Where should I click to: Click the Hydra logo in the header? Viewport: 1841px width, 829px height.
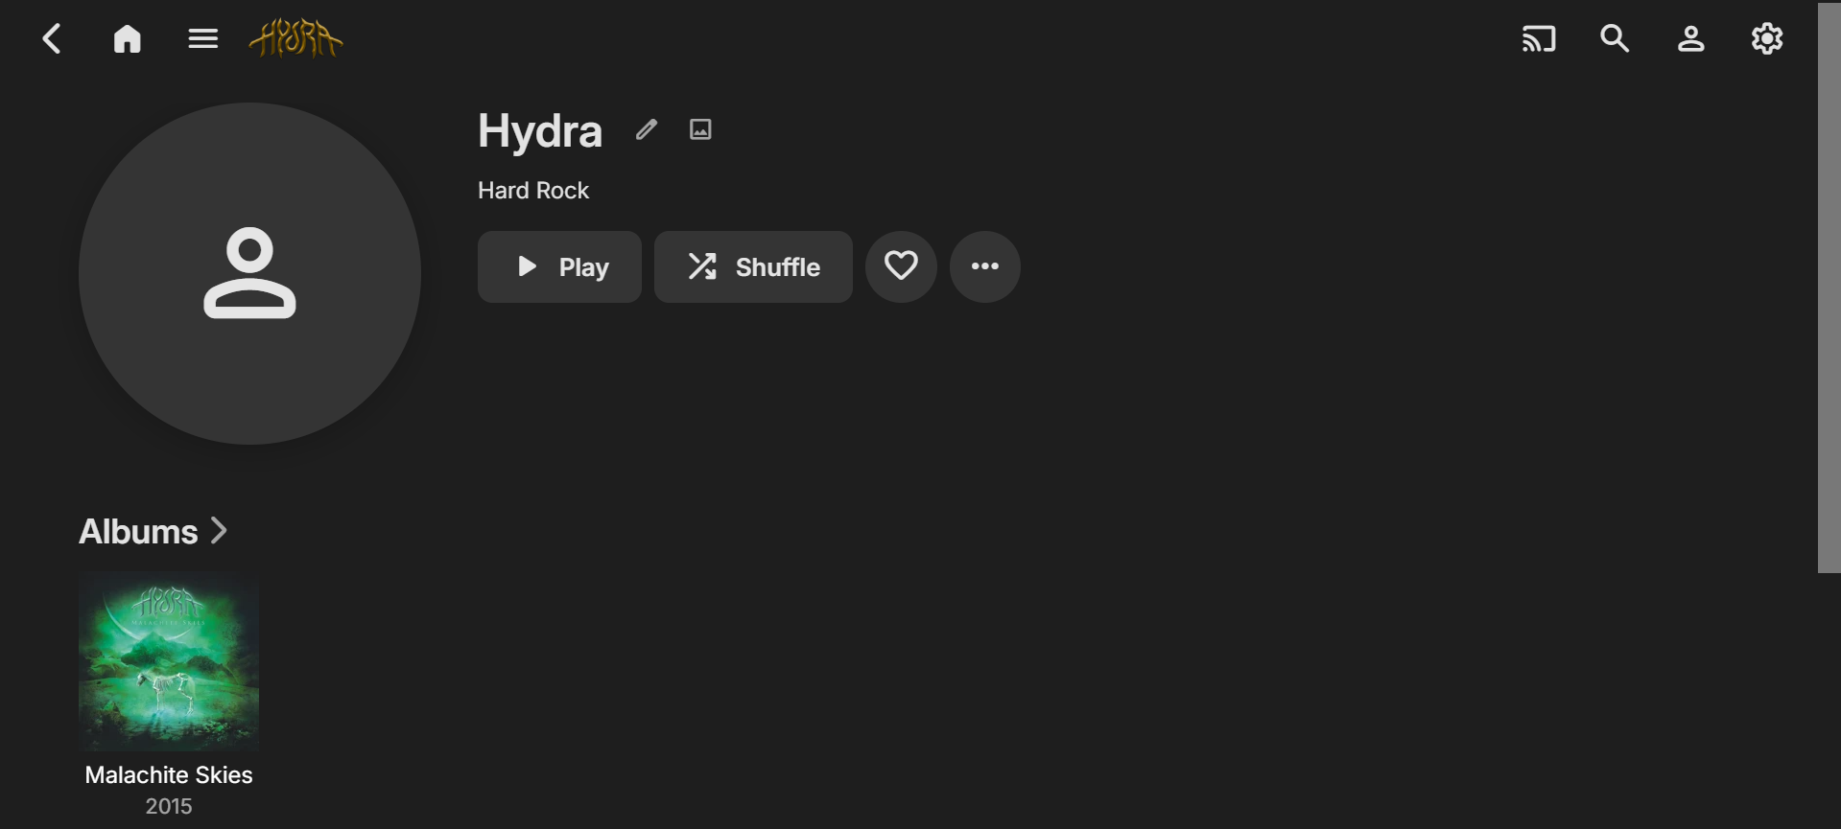pos(295,39)
